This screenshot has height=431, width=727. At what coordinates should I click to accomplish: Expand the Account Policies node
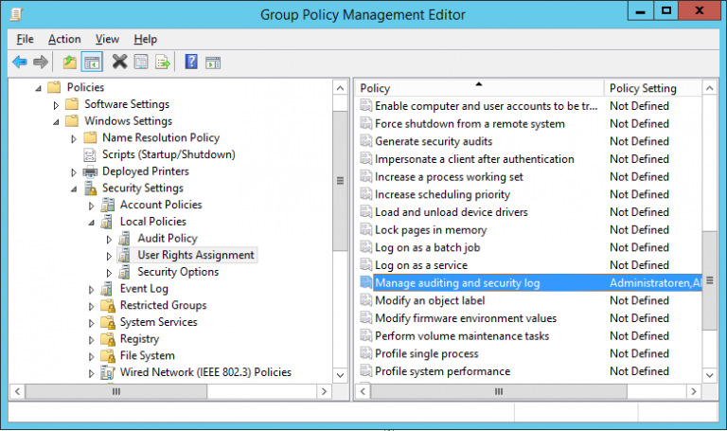pyautogui.click(x=92, y=206)
